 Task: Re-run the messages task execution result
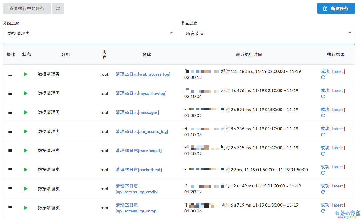[x=323, y=115]
